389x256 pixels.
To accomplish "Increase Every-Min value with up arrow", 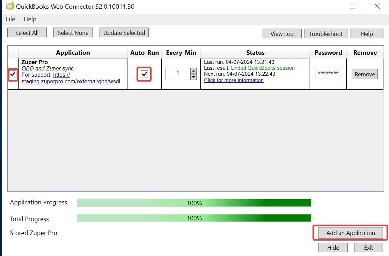I will [193, 71].
